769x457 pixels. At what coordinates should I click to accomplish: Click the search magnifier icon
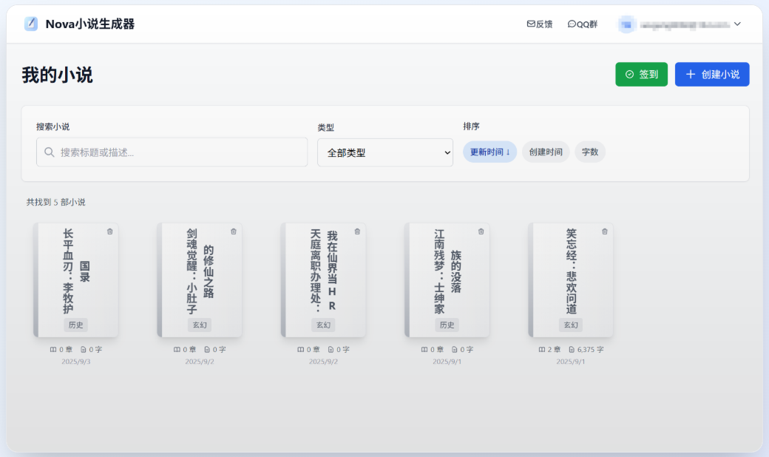click(x=50, y=152)
